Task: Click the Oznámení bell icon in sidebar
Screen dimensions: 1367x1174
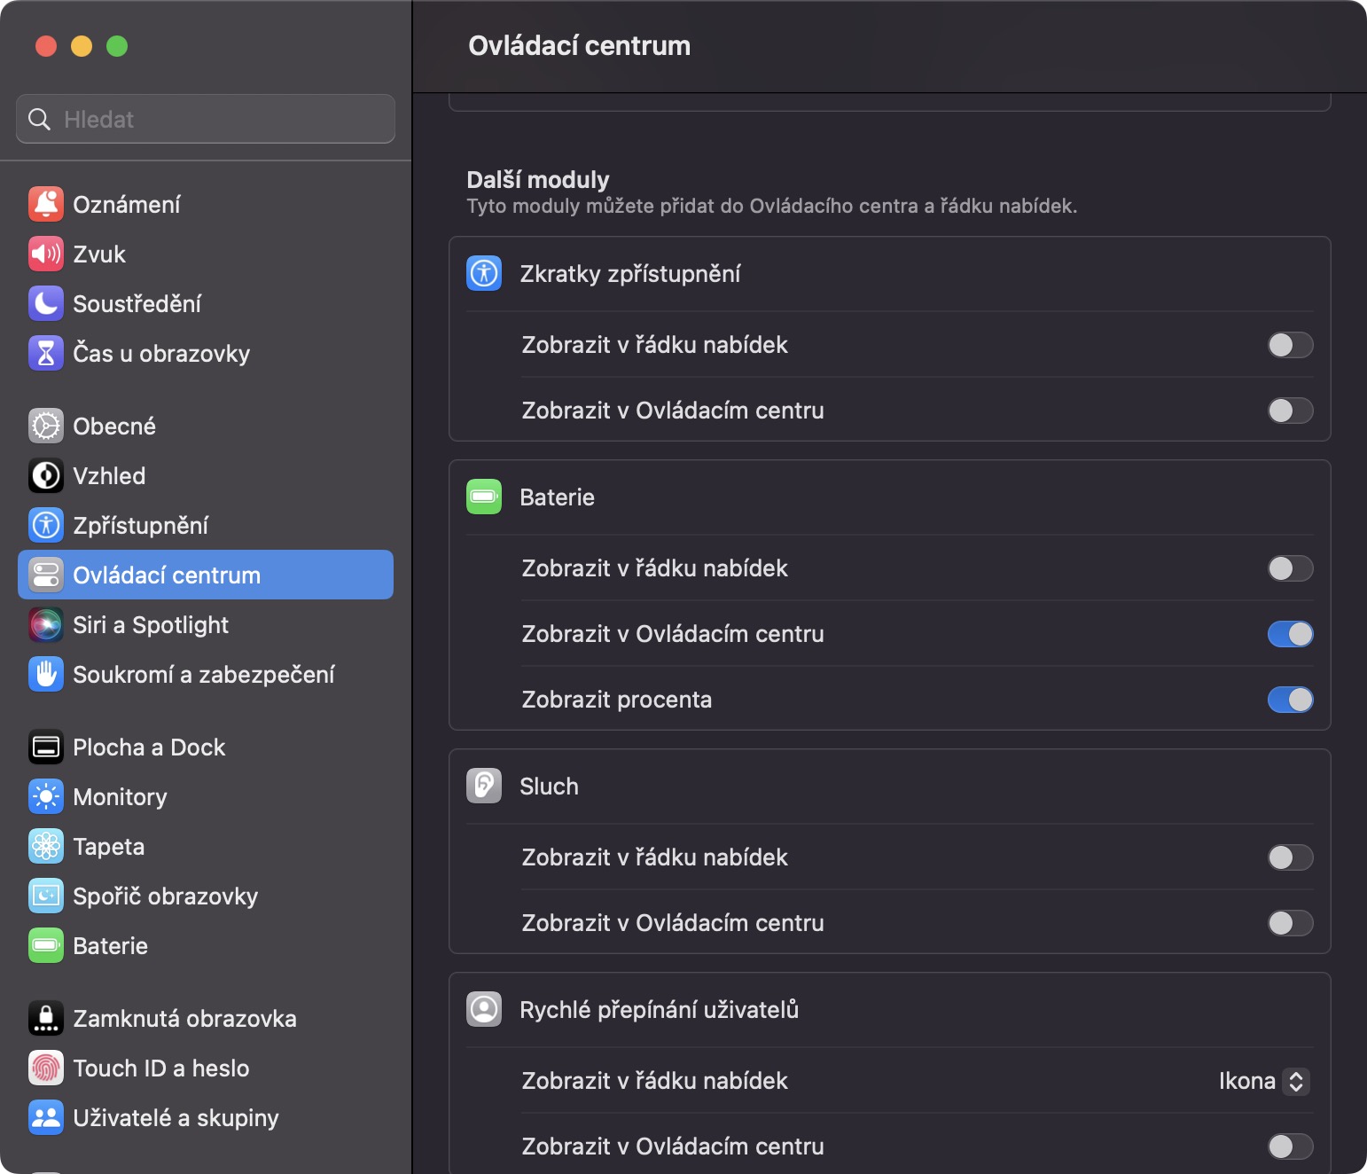Action: 46,205
